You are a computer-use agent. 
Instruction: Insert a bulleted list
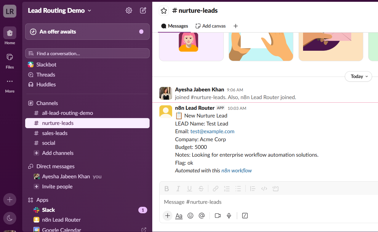click(x=238, y=189)
